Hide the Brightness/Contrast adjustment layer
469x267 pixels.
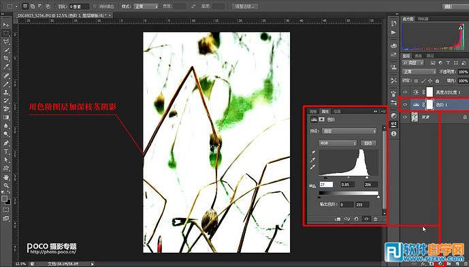point(405,92)
